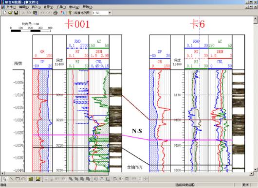Click the insert picture icon

tap(38, 179)
